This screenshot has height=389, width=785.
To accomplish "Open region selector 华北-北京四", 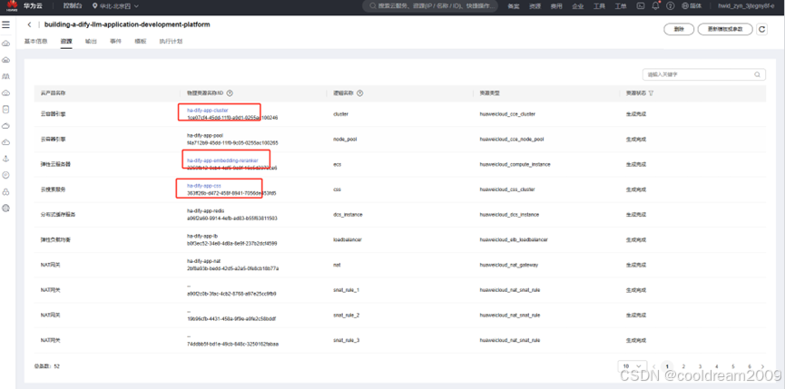I will (x=115, y=6).
